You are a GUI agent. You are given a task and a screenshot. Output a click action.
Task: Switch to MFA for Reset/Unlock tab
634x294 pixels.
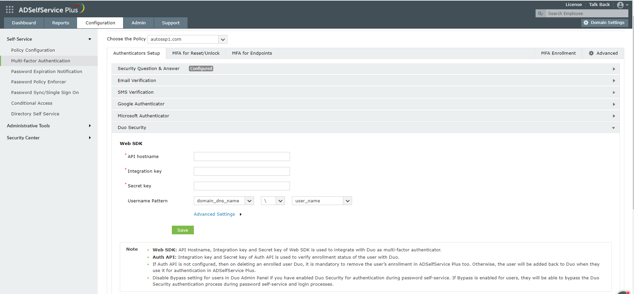(x=196, y=53)
